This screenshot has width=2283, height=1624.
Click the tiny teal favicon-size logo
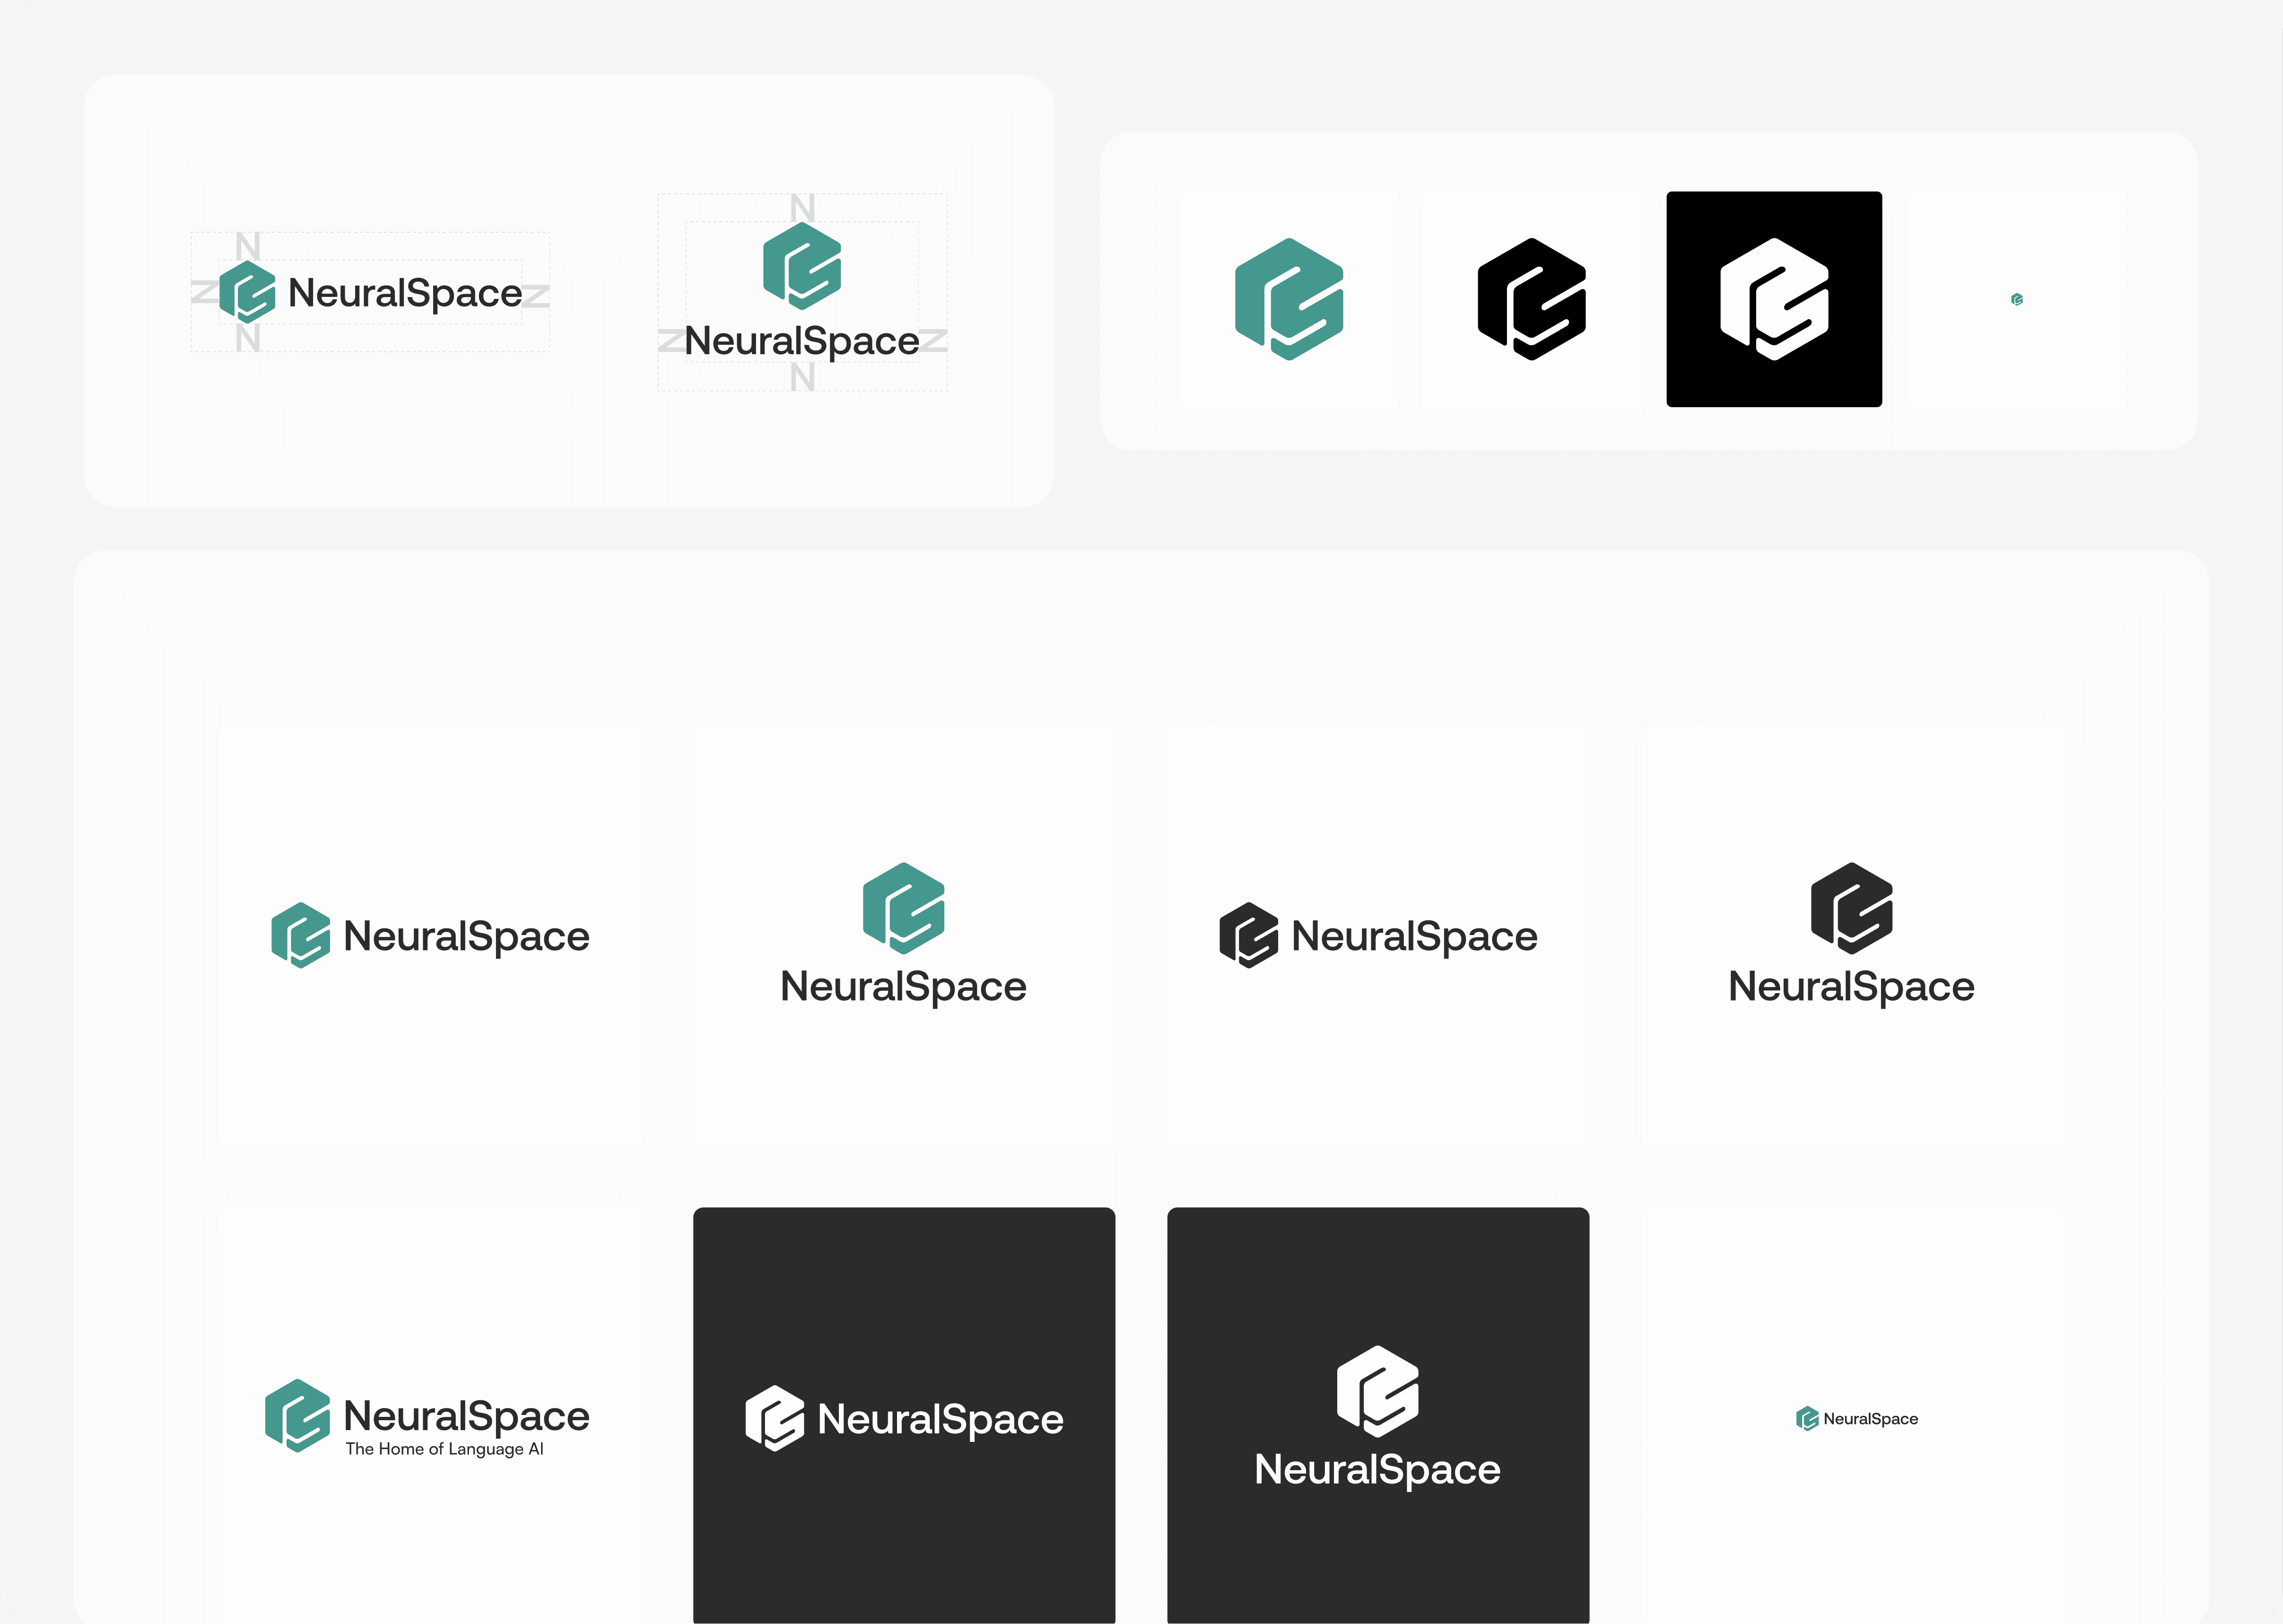point(2017,299)
